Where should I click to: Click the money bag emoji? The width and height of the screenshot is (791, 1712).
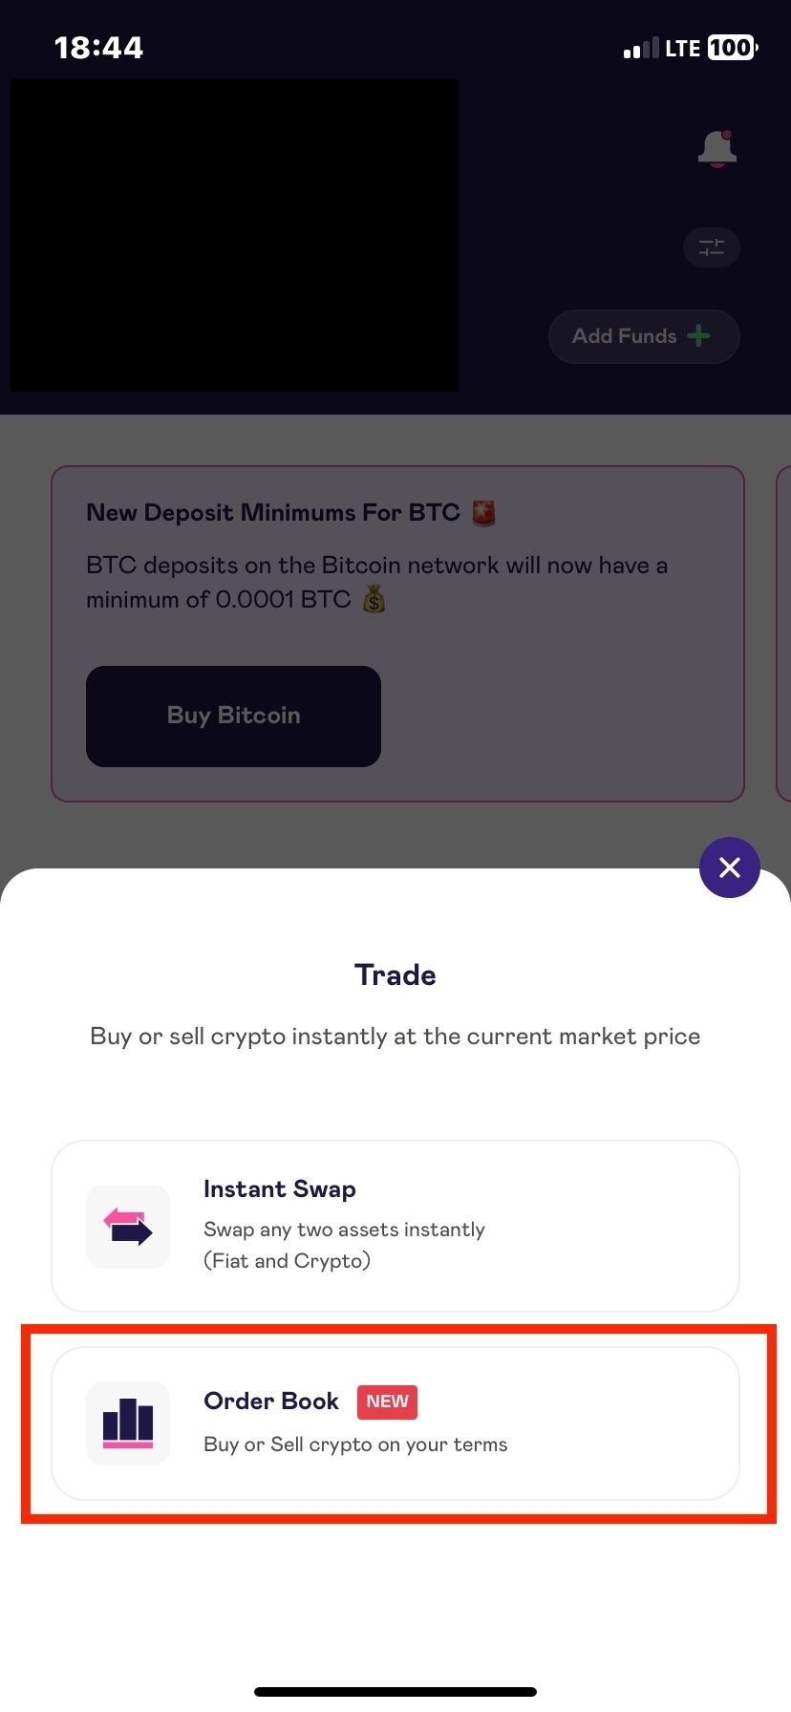pos(374,600)
